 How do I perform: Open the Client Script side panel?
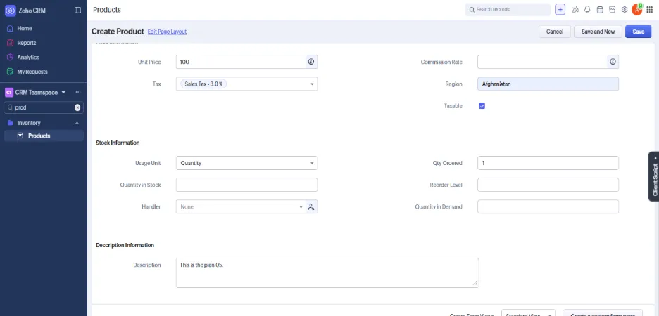pos(654,176)
